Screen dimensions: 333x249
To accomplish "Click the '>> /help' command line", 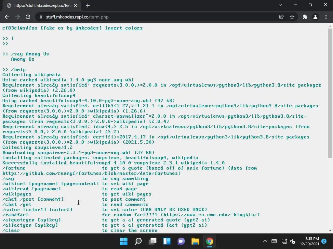I will pos(14,70).
